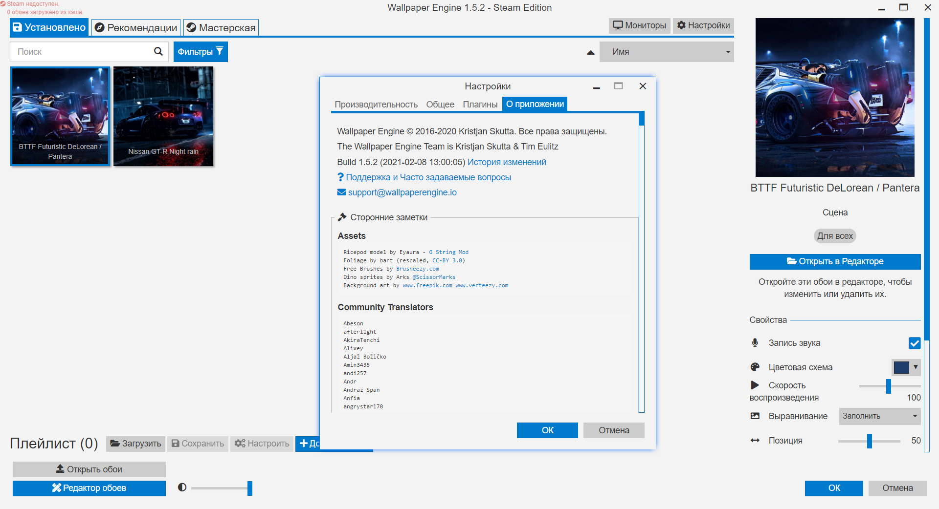Click the Открыть обои button
939x509 pixels.
point(89,469)
